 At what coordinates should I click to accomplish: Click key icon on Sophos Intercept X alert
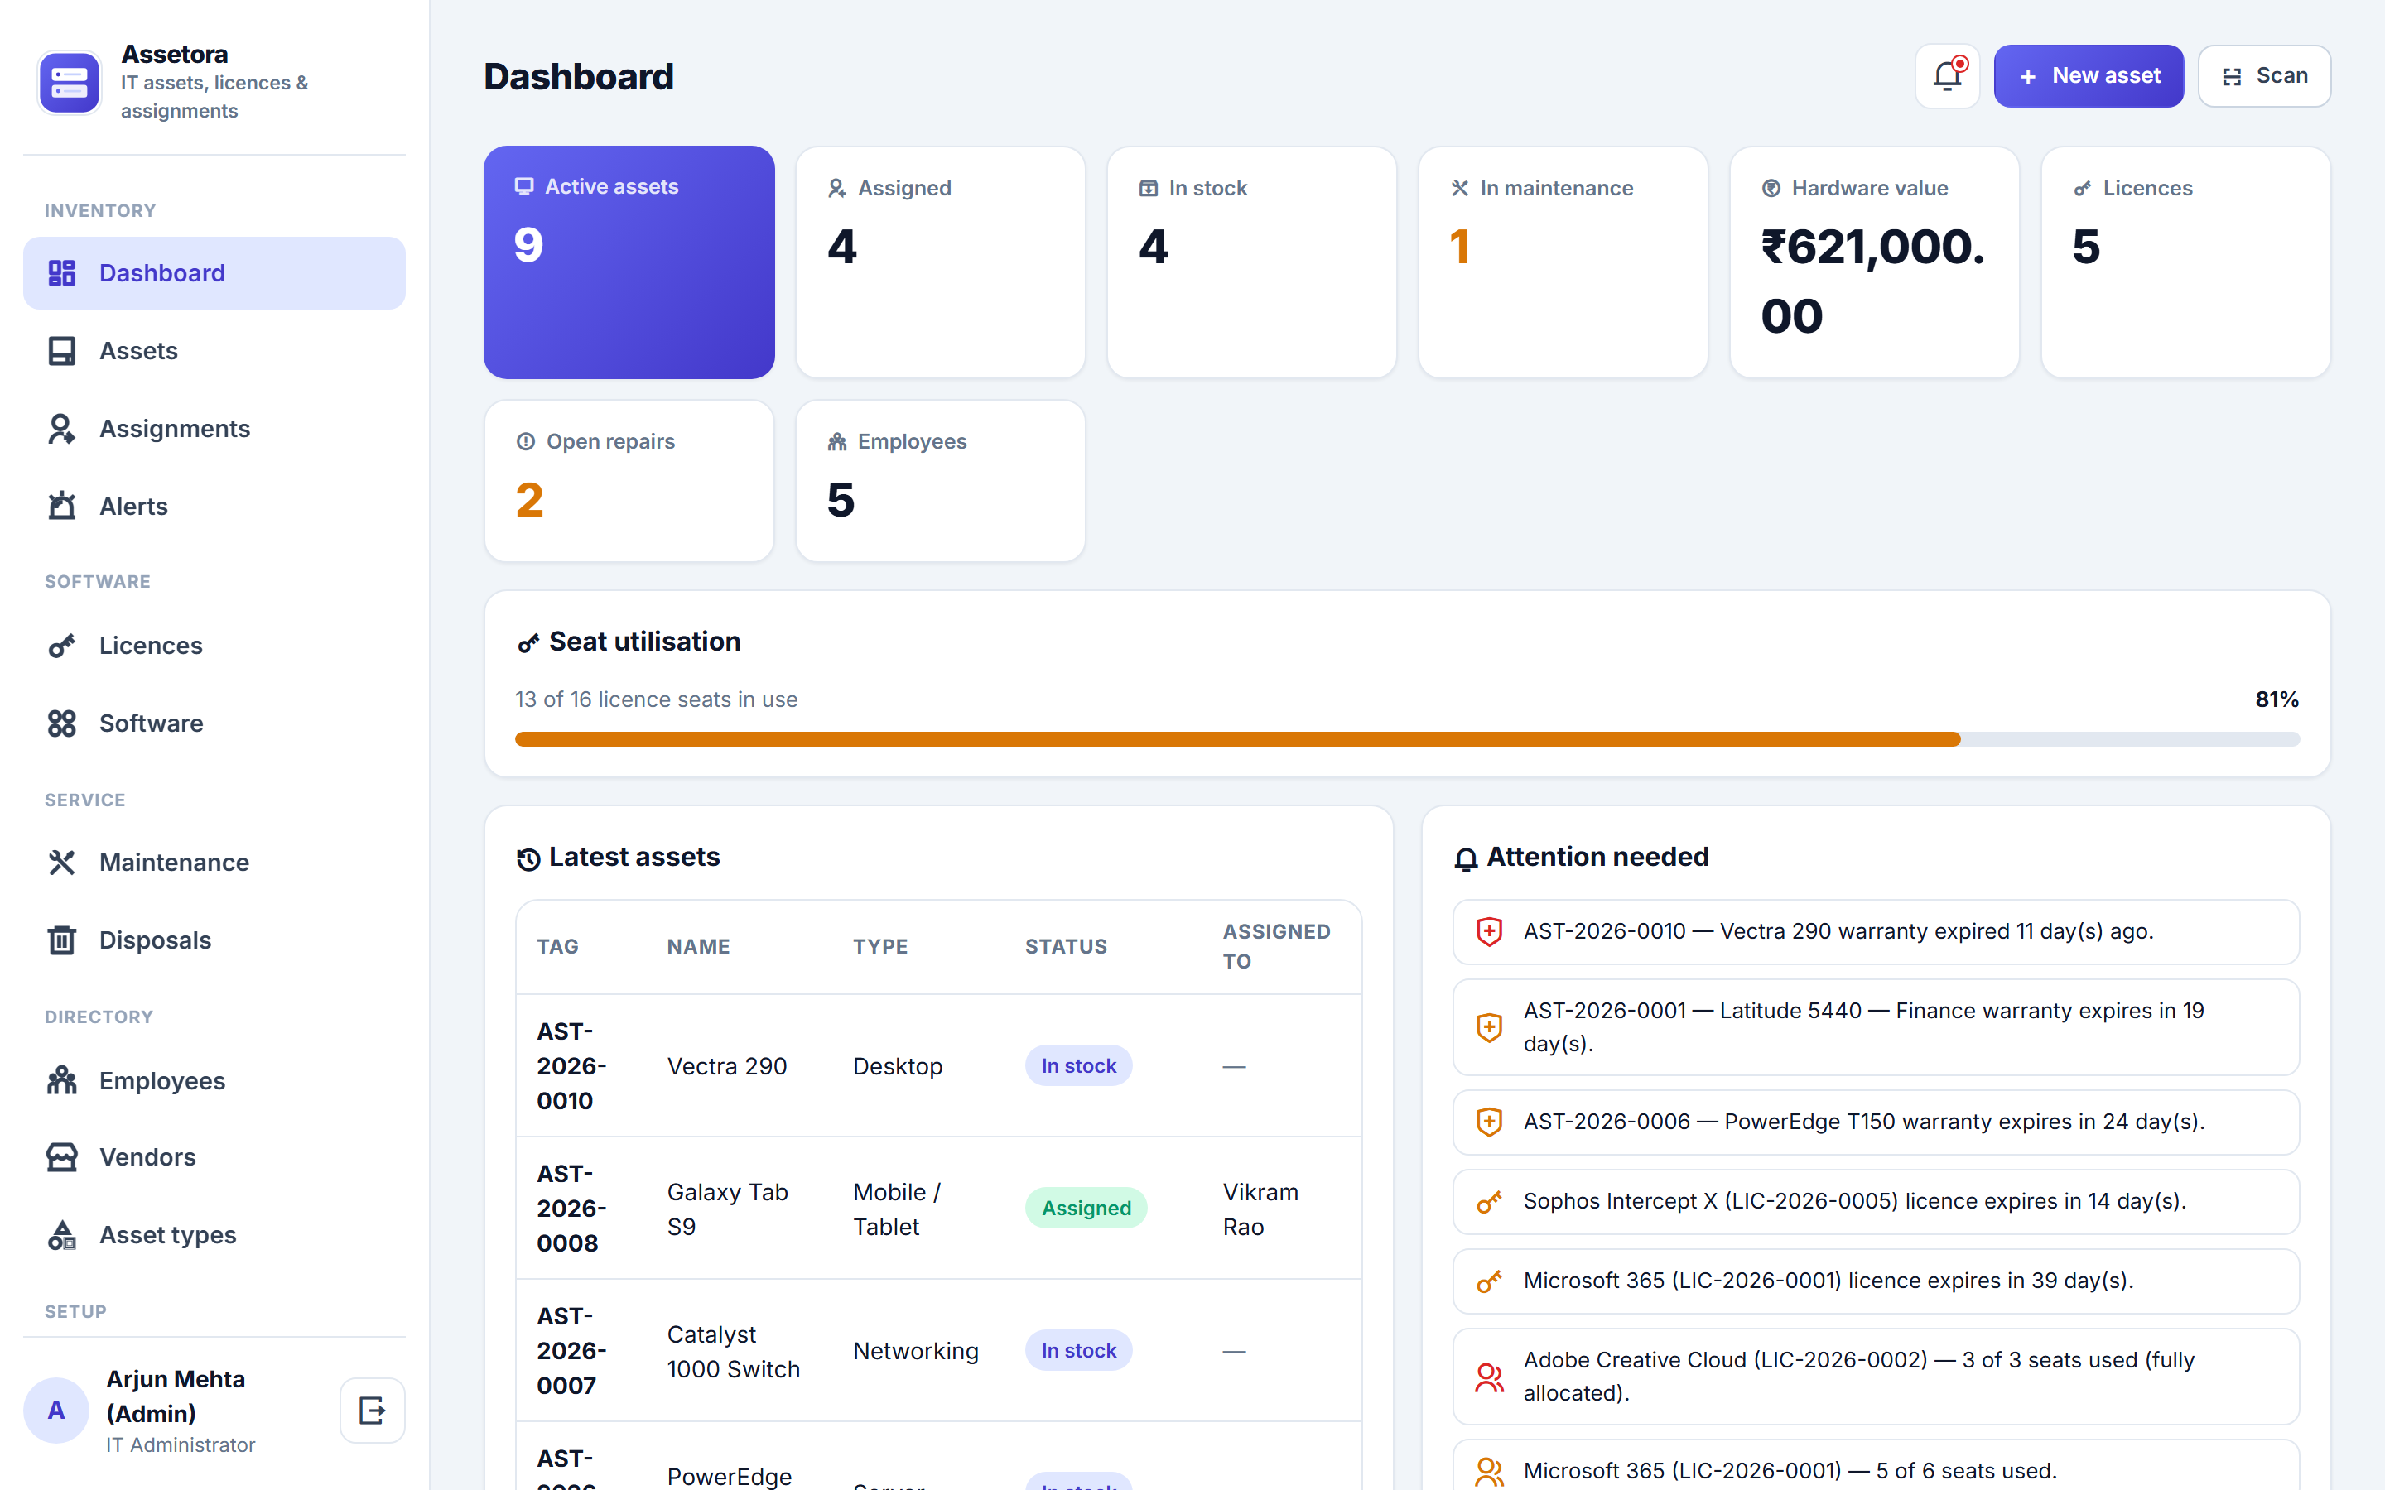coord(1489,1201)
